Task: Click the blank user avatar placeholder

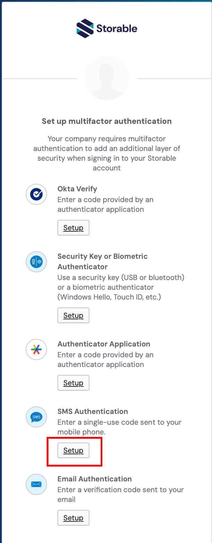Action: [107, 78]
